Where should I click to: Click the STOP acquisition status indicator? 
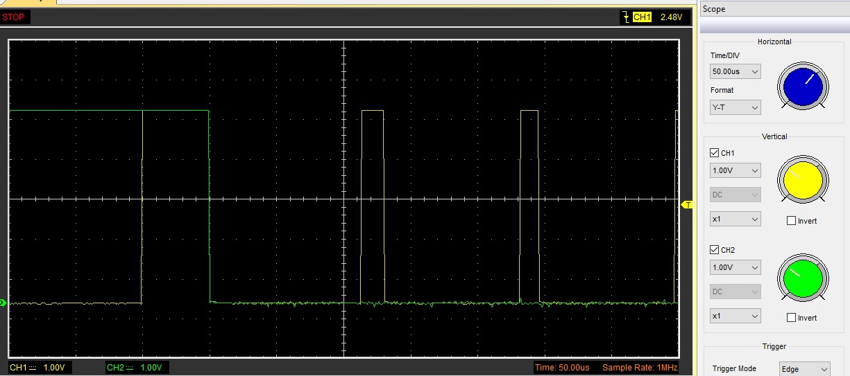coord(14,17)
